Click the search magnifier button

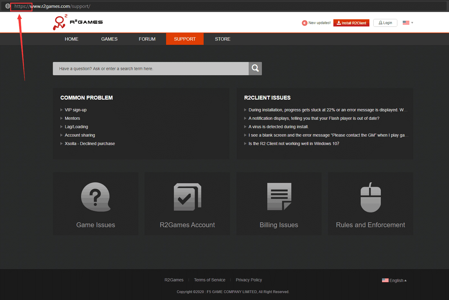pyautogui.click(x=255, y=69)
